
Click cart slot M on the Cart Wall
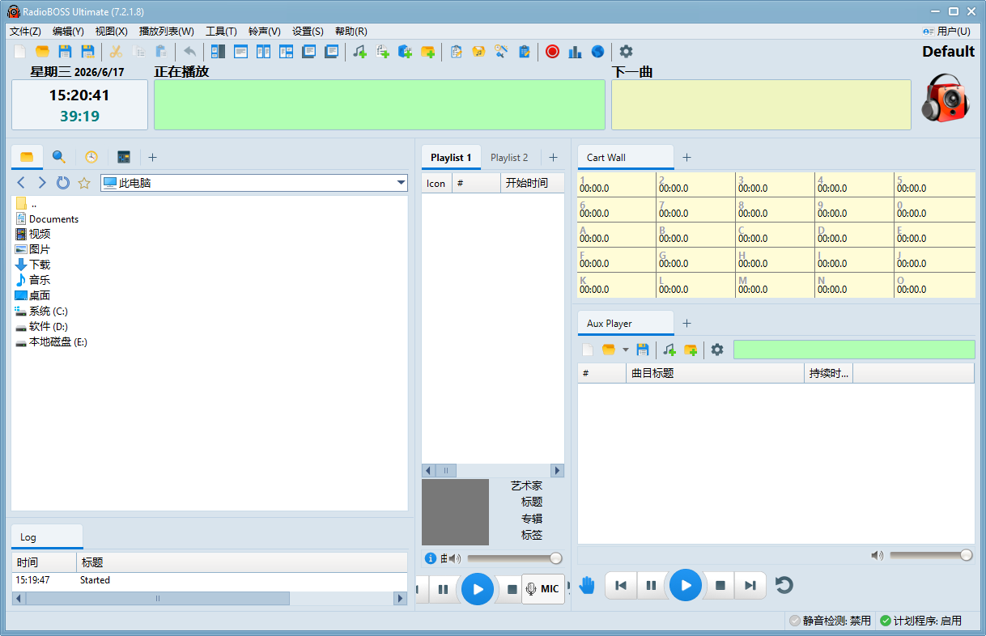[775, 285]
